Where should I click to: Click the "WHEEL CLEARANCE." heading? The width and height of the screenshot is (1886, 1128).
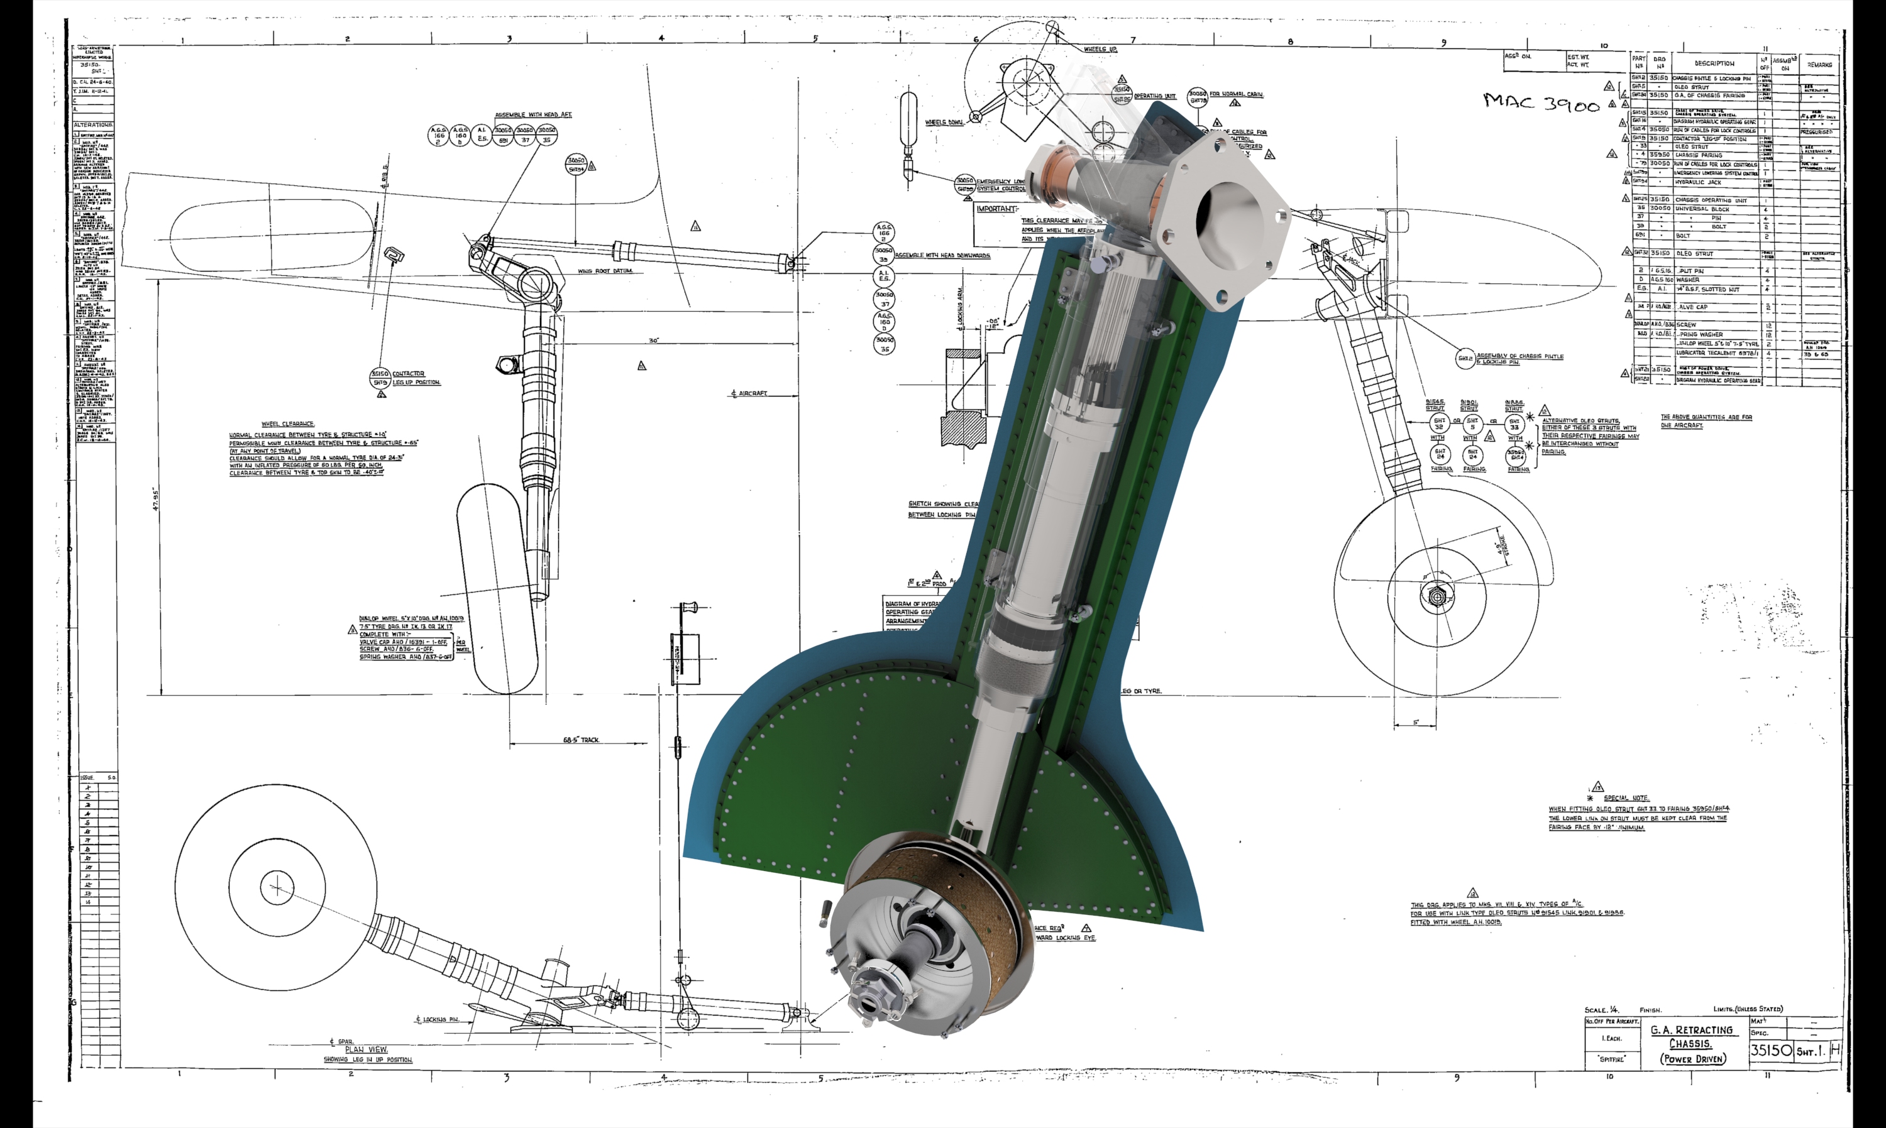[287, 424]
